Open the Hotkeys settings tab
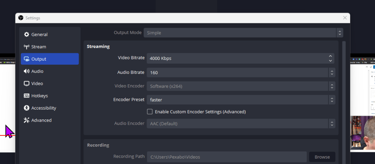This screenshot has width=375, height=164. [x=50, y=96]
